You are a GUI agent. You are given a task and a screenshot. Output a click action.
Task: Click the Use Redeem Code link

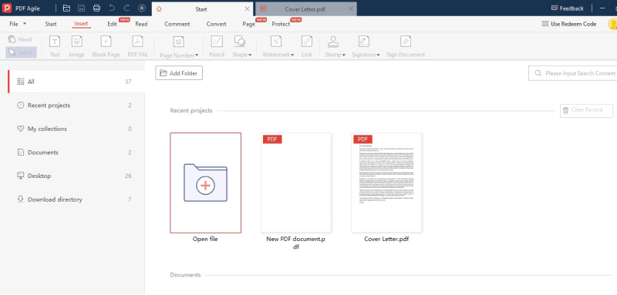click(x=569, y=24)
